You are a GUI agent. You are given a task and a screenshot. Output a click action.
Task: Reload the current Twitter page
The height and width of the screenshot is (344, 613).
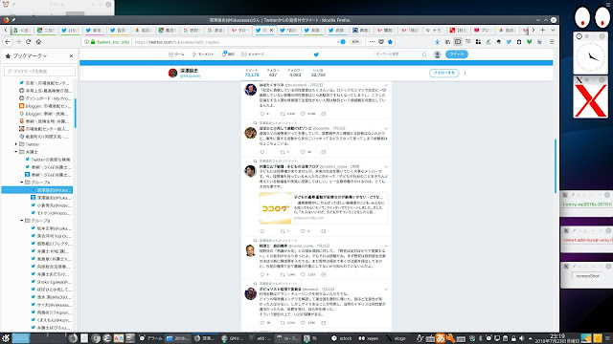pos(28,42)
